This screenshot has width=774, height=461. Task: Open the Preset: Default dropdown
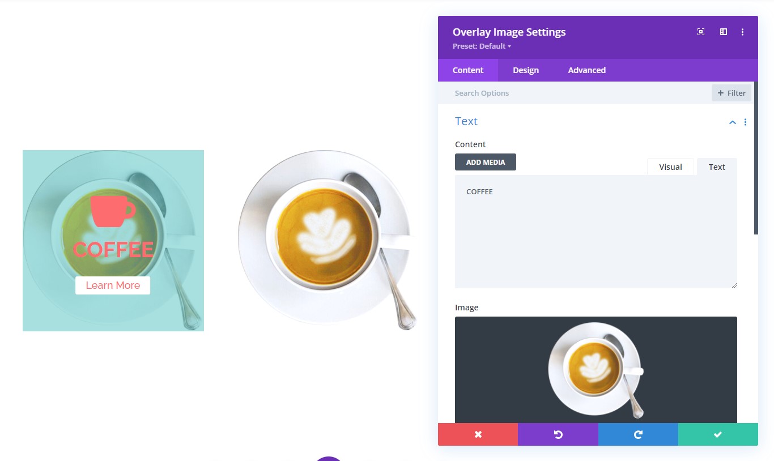click(482, 46)
